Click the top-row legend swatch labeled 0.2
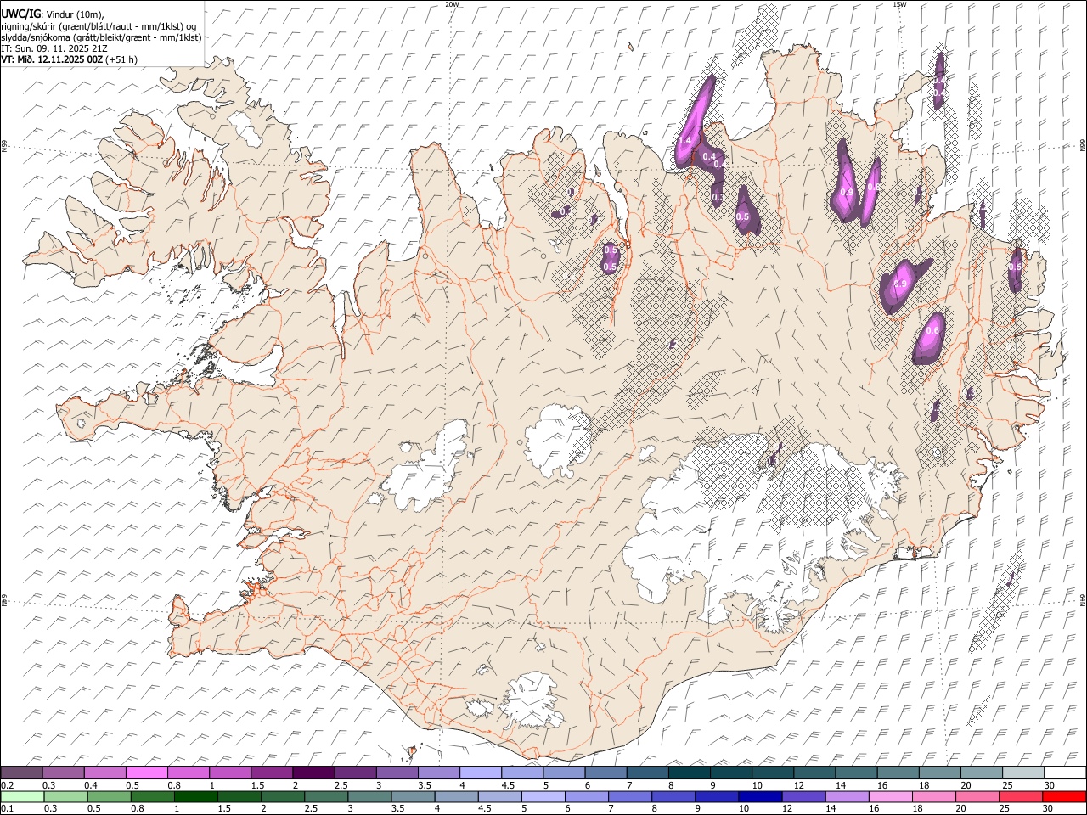 click(x=22, y=773)
